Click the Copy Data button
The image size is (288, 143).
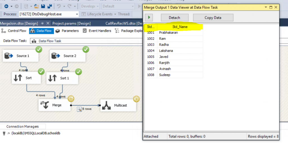213,18
